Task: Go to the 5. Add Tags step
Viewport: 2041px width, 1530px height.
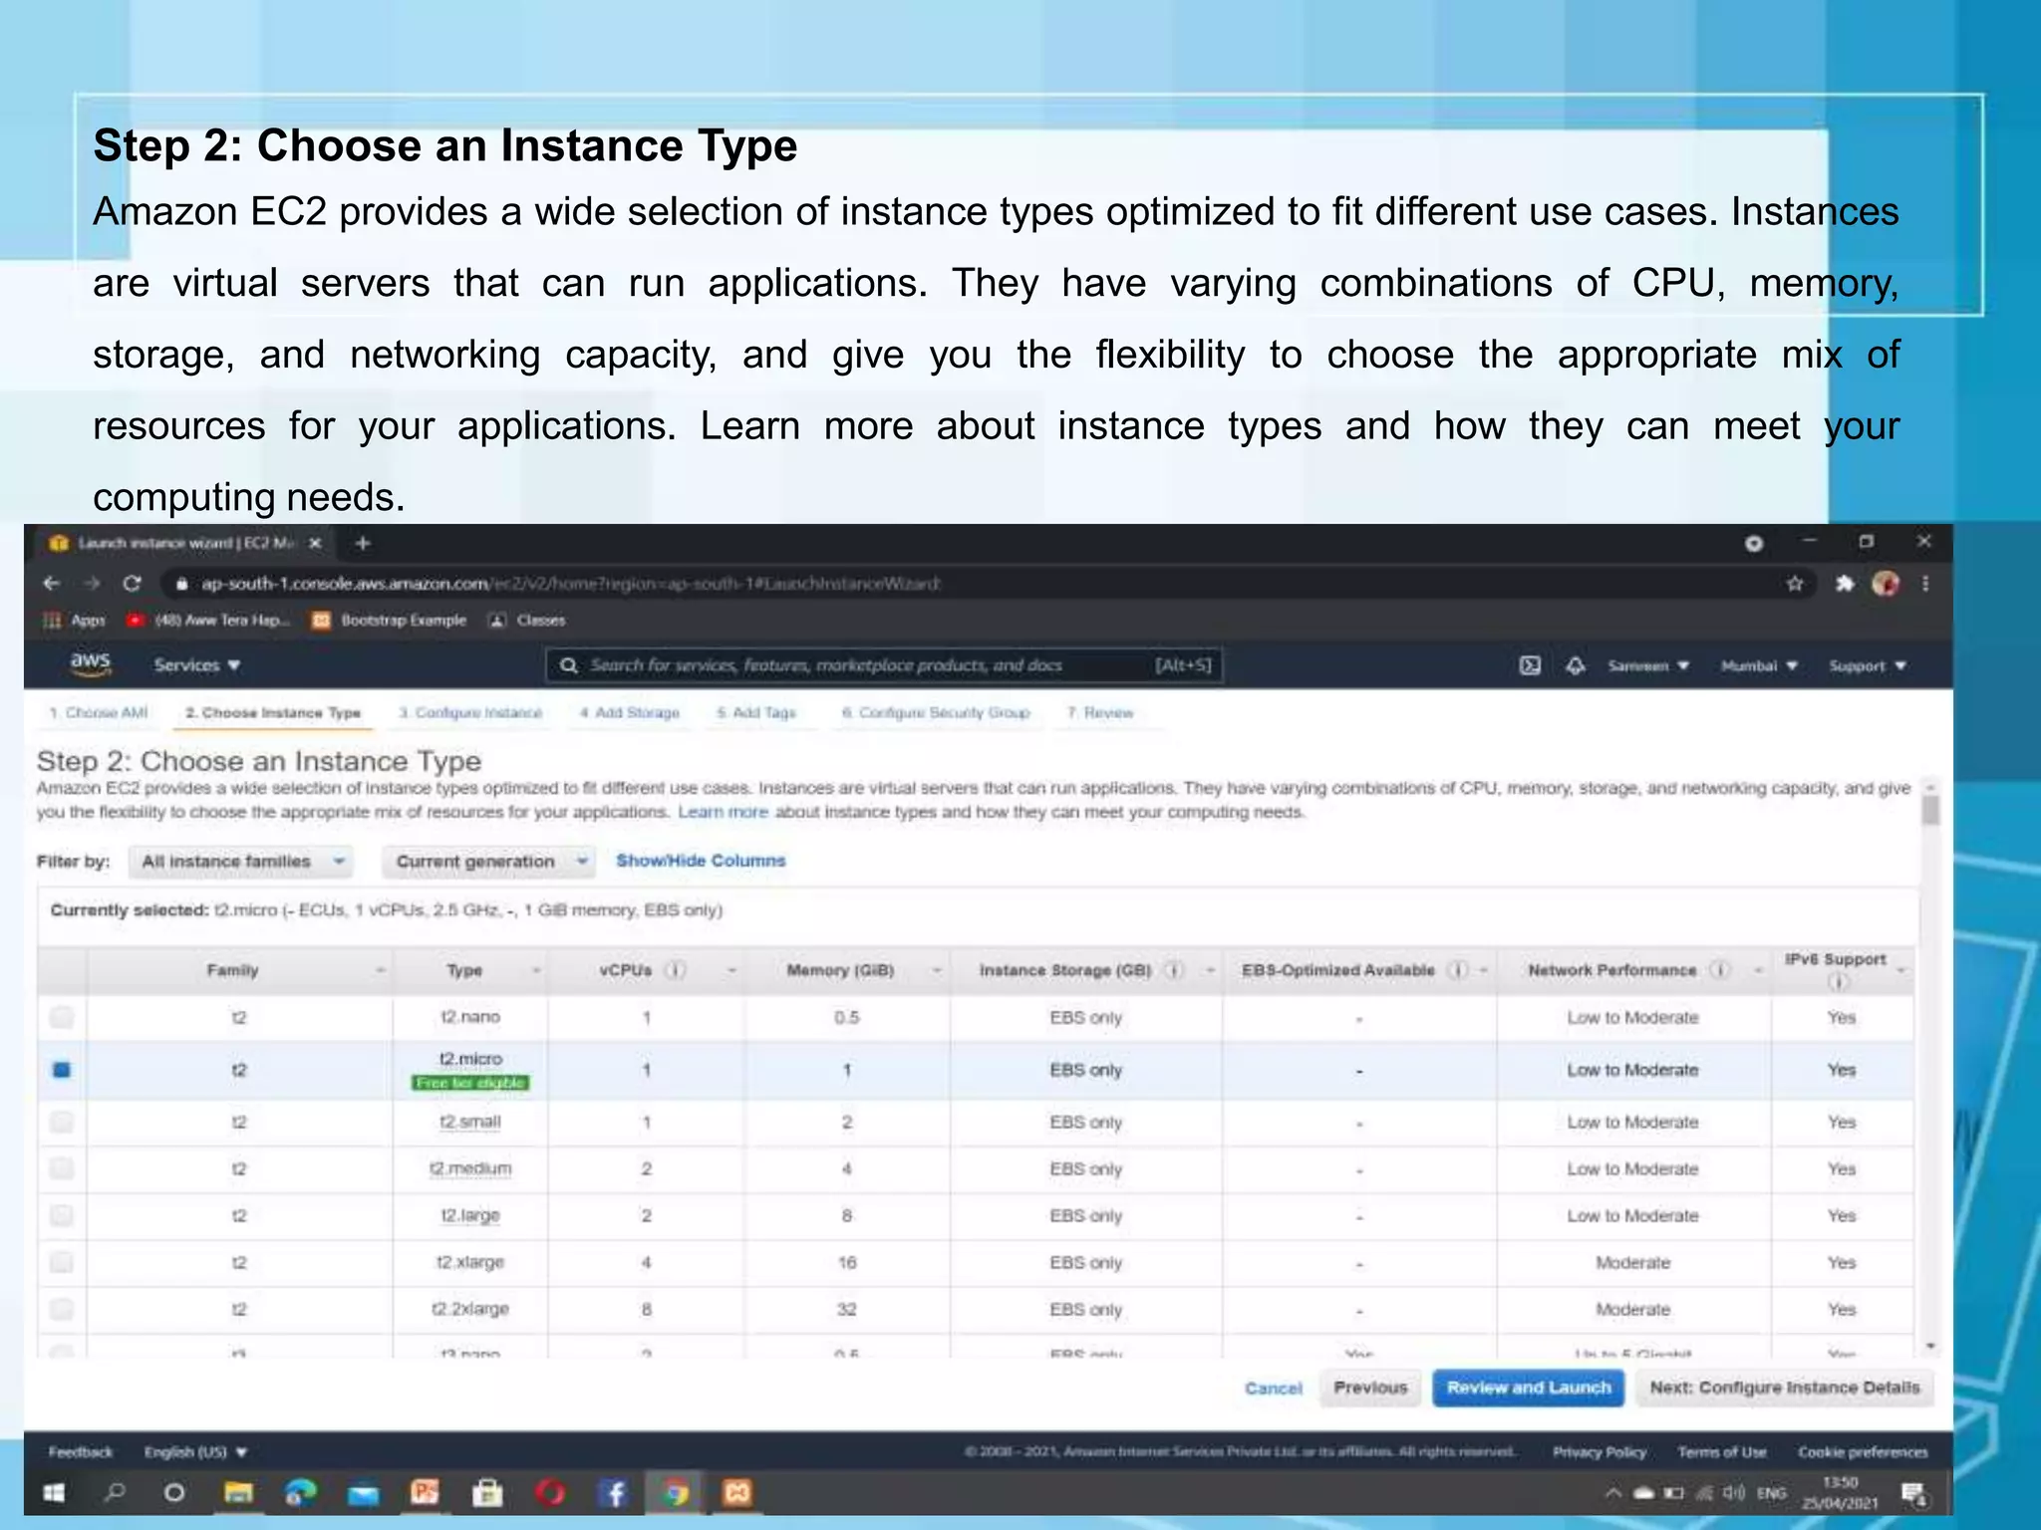Action: (756, 712)
